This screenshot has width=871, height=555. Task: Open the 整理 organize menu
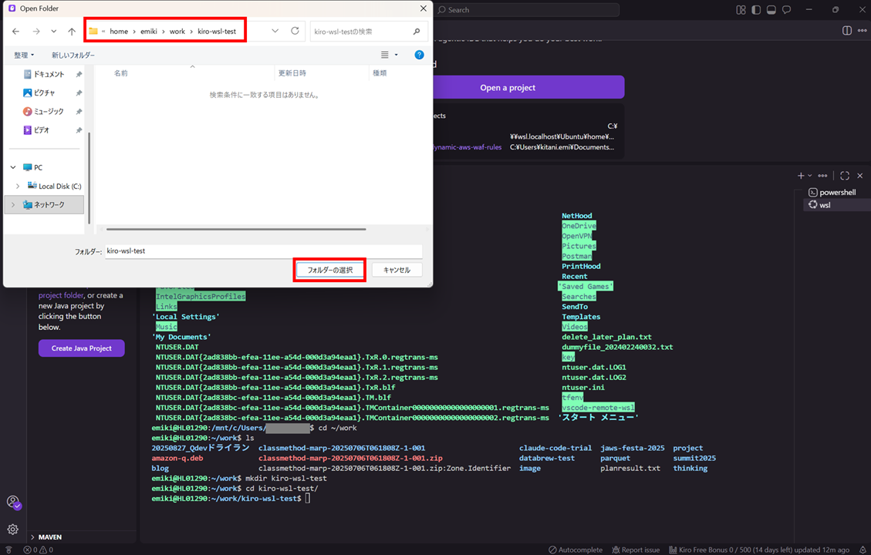[24, 55]
